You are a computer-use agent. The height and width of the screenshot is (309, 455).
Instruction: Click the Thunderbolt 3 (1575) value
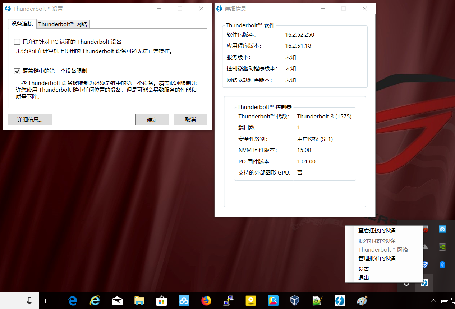pos(324,117)
